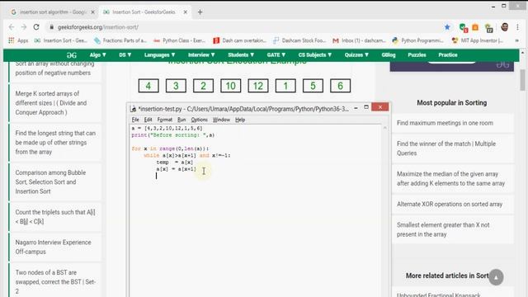Bookmark this page with the star icon

pyautogui.click(x=447, y=27)
